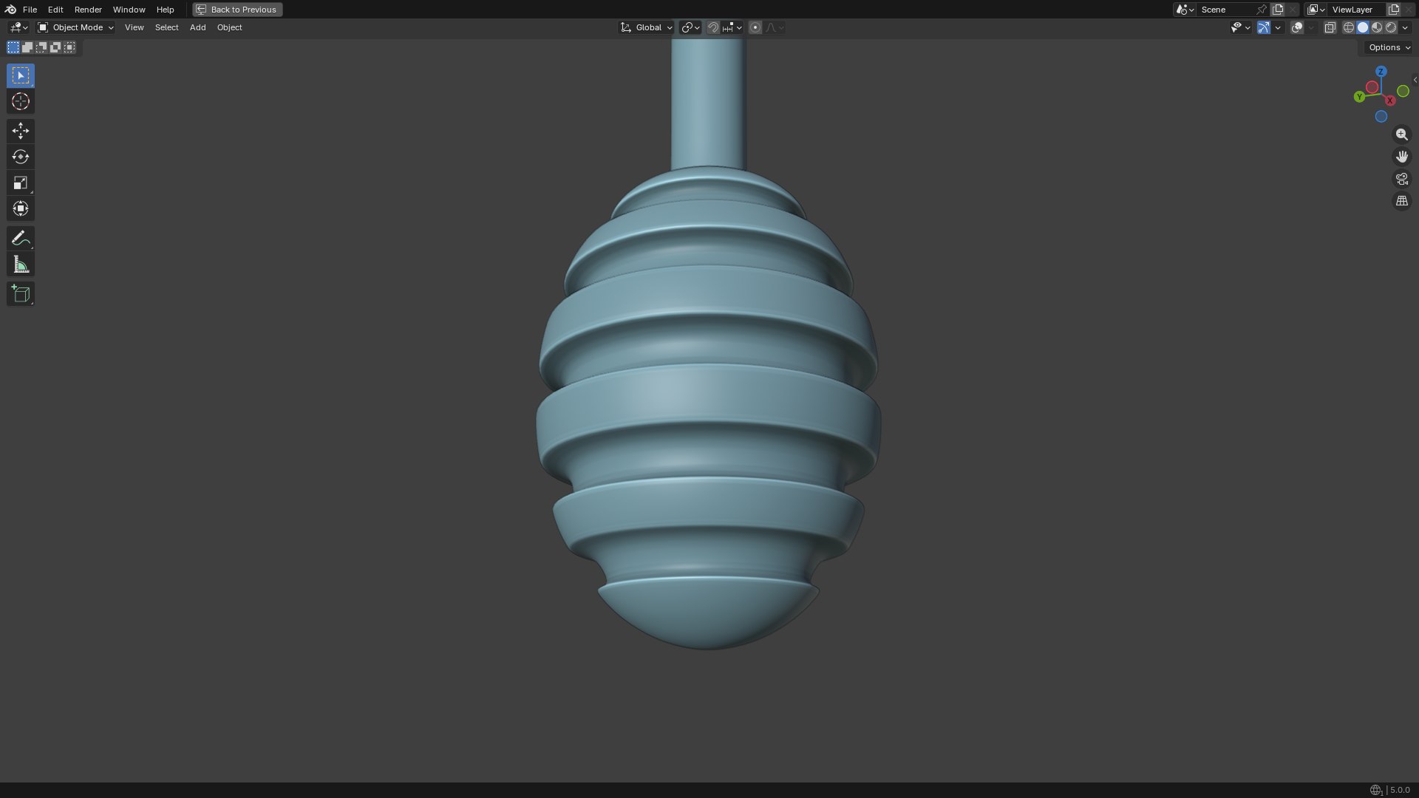This screenshot has width=1419, height=798.
Task: Toggle camera view with camera icon
Action: [1401, 179]
